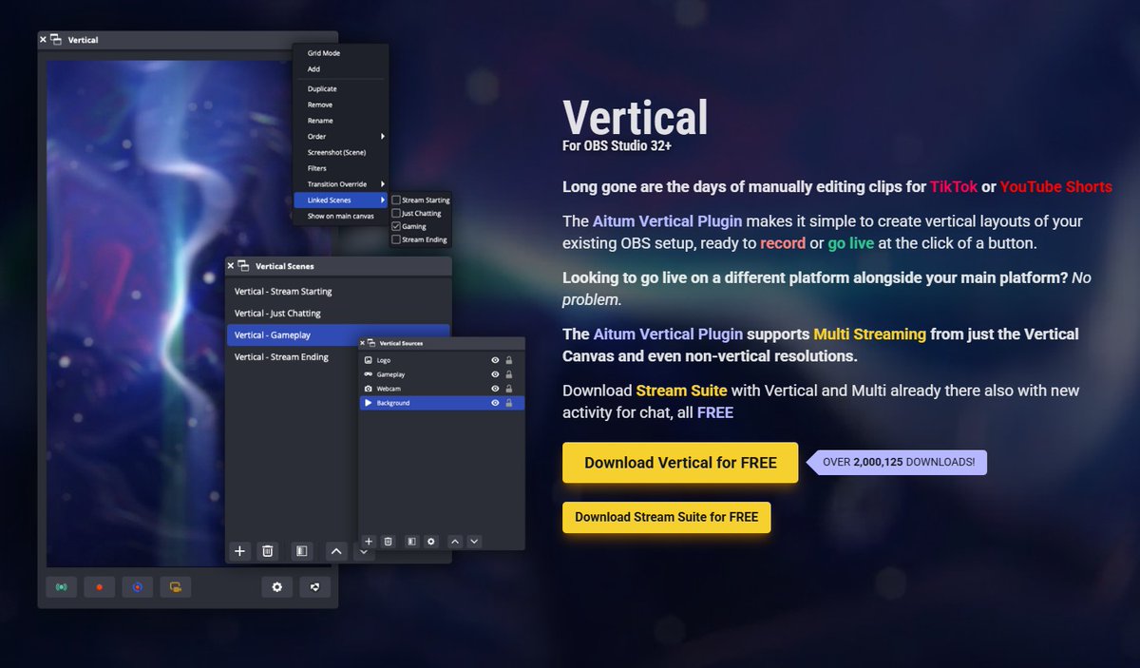This screenshot has width=1140, height=668.
Task: Hide the Webcam source
Action: coord(495,390)
